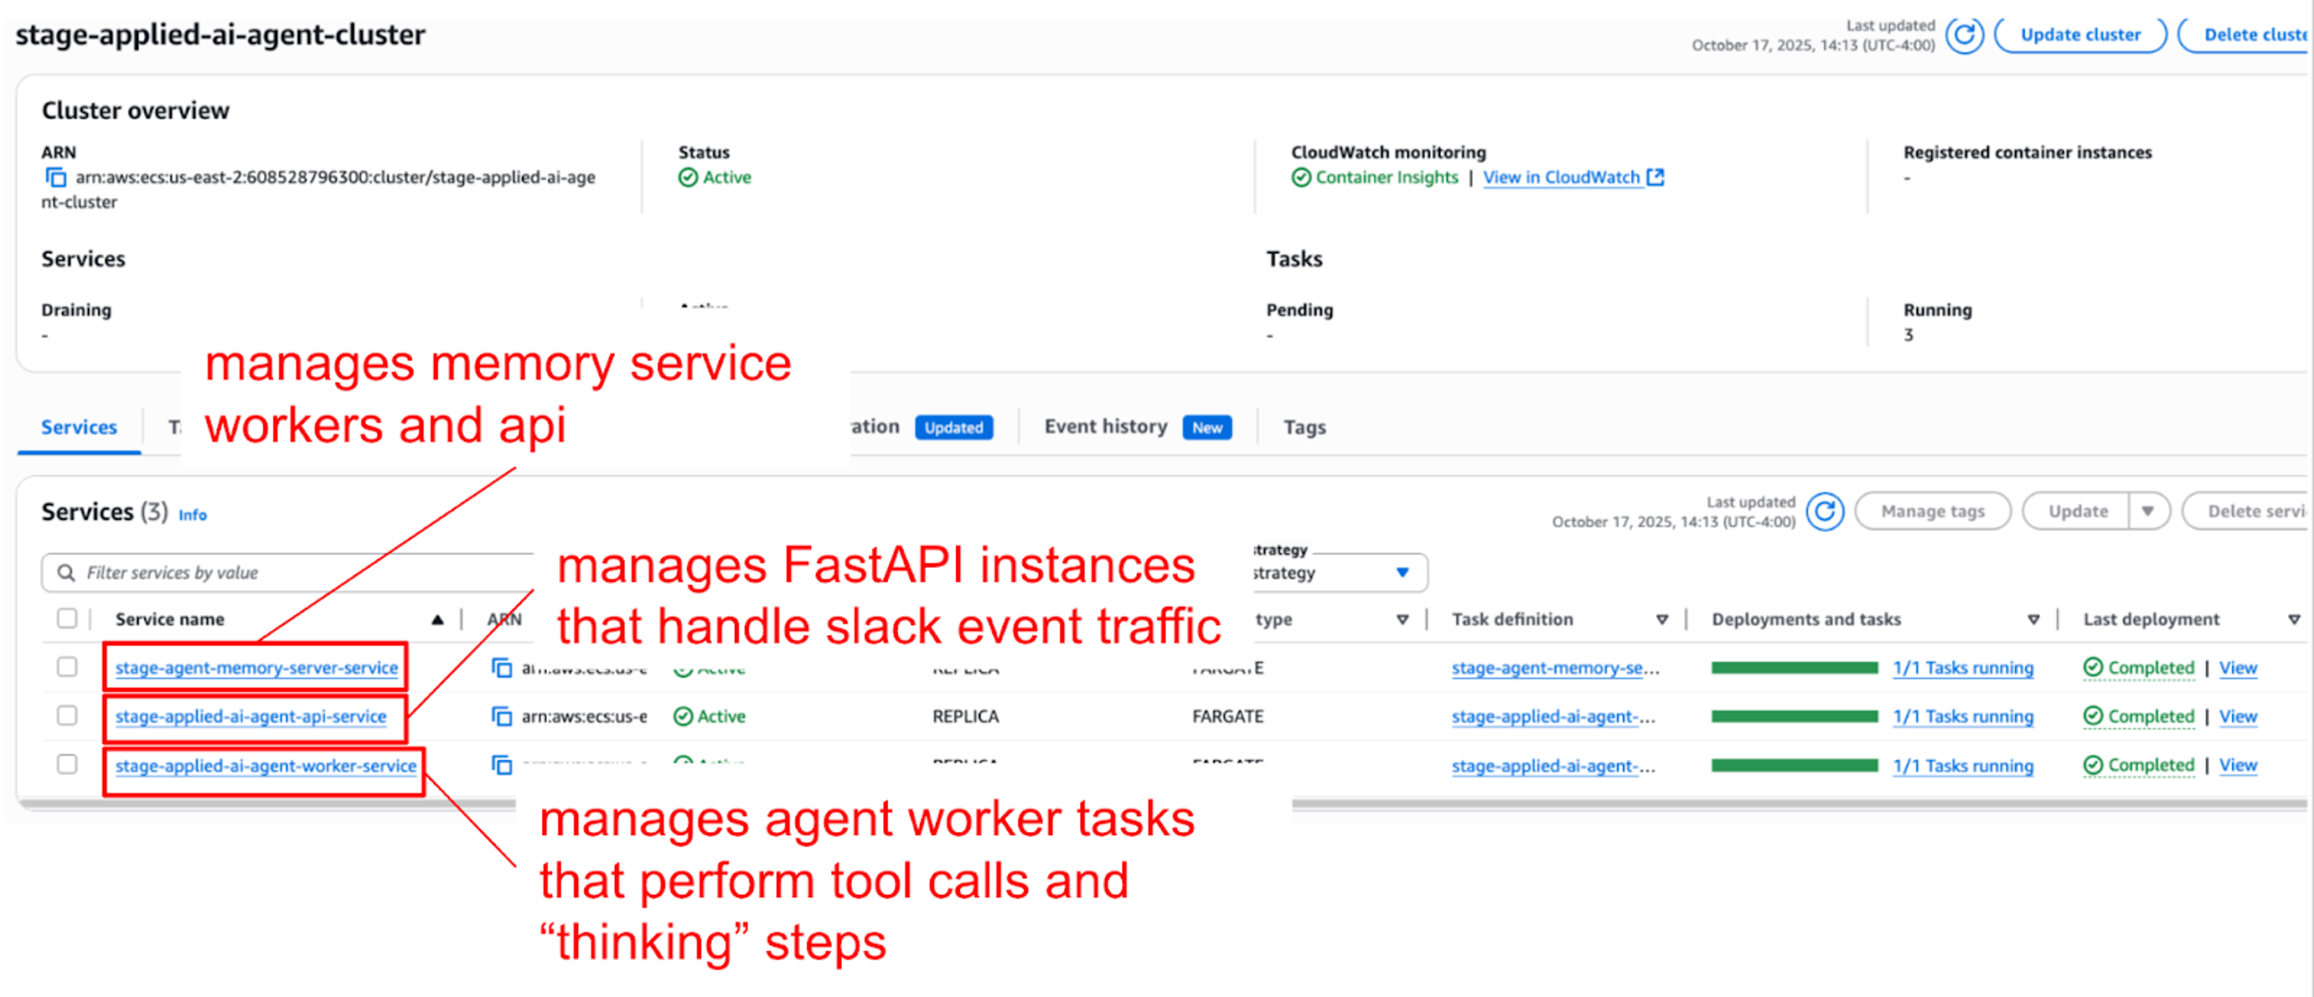Image resolution: width=2314 pixels, height=997 pixels.
Task: Open task definition stage-agent-memory-se… link
Action: point(1555,667)
